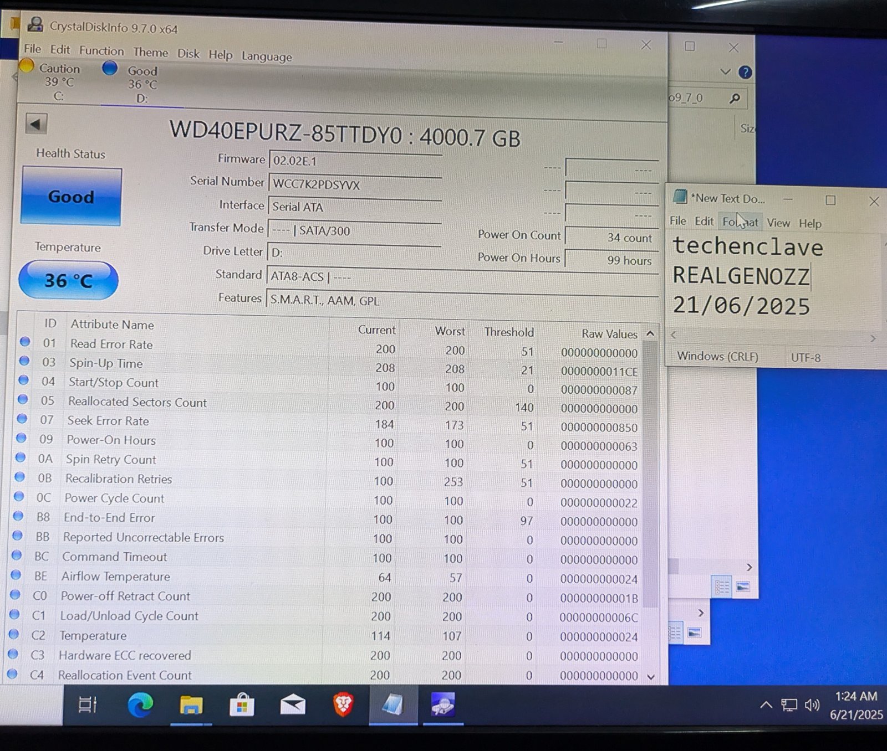Open the Mail app from the taskbar
Screen dimensions: 887x751
pos(293,705)
